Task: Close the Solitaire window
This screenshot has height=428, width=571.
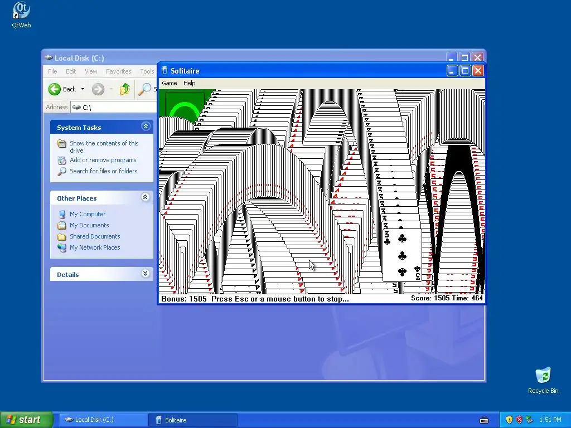Action: (478, 71)
